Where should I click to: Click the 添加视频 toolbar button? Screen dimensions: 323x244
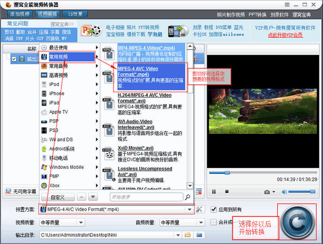[20, 14]
